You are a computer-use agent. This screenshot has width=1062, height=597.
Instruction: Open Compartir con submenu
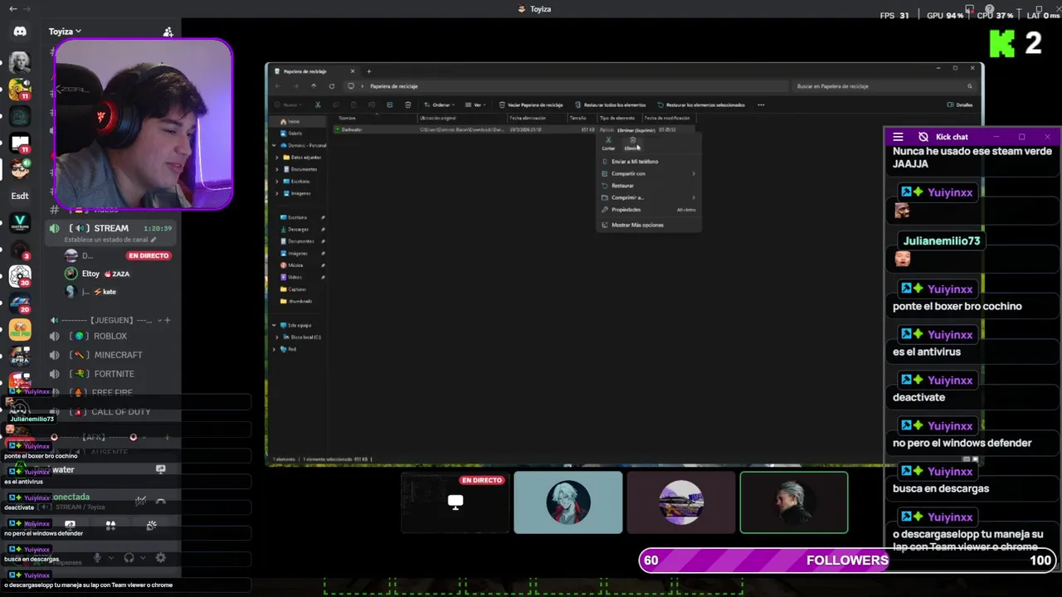click(x=649, y=174)
